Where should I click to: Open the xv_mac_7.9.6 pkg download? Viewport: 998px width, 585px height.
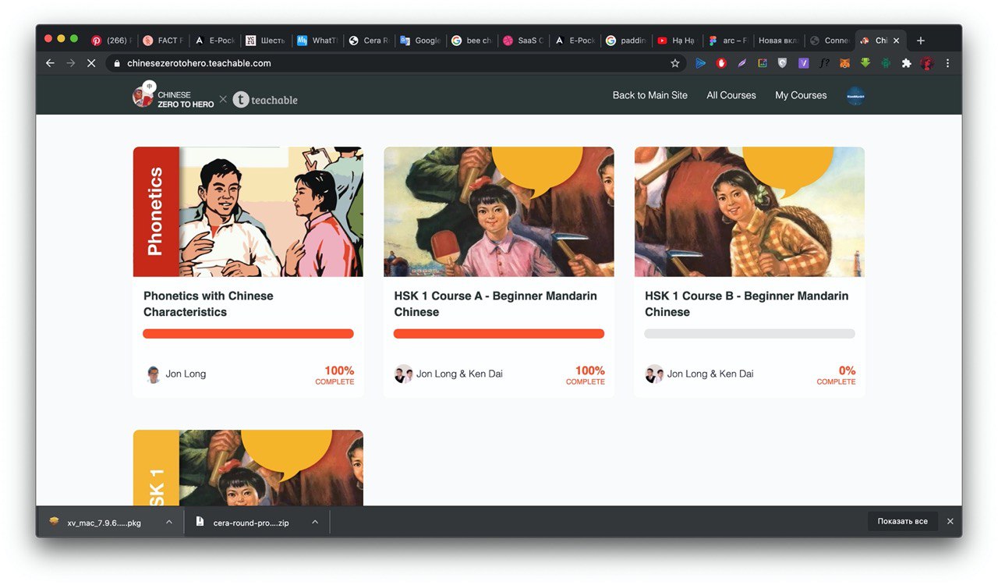(x=104, y=523)
